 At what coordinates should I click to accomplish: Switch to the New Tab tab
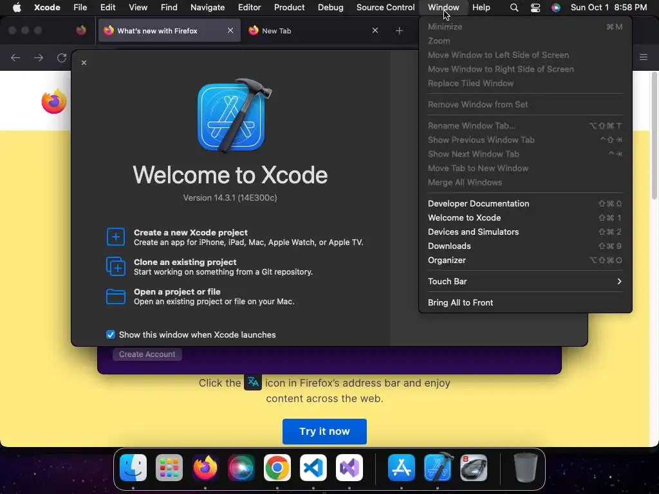pos(313,31)
